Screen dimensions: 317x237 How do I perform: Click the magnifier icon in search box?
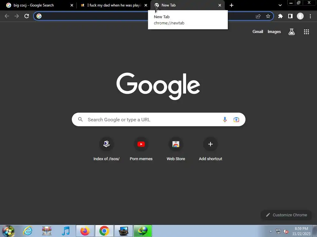click(80, 119)
